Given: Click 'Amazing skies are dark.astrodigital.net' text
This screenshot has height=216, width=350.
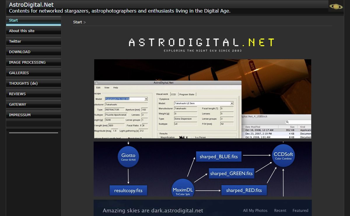Looking at the screenshot, I should [x=153, y=210].
